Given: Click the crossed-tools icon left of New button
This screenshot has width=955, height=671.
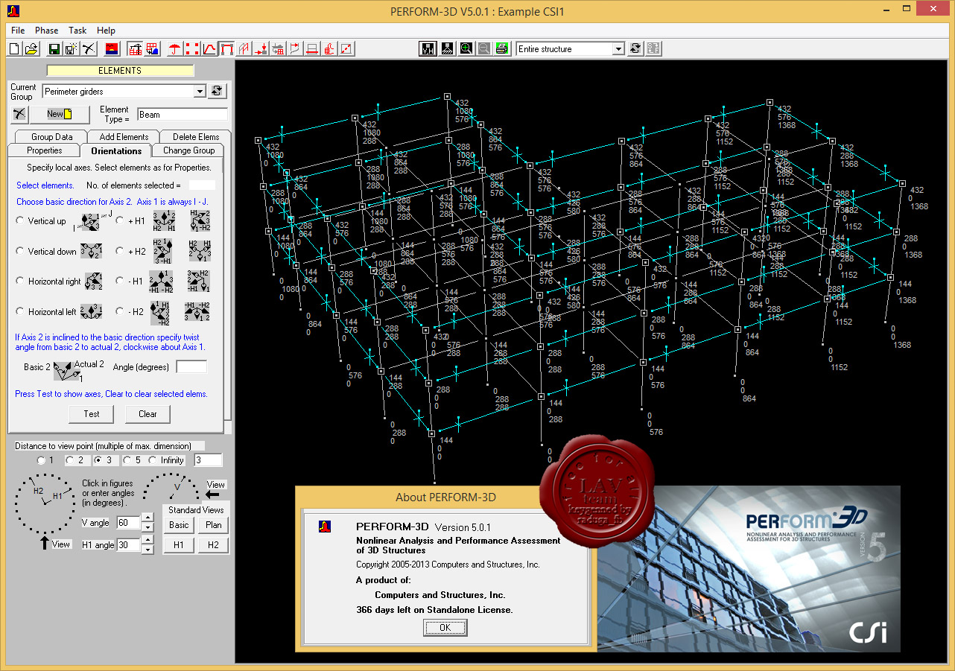Looking at the screenshot, I should pyautogui.click(x=19, y=114).
